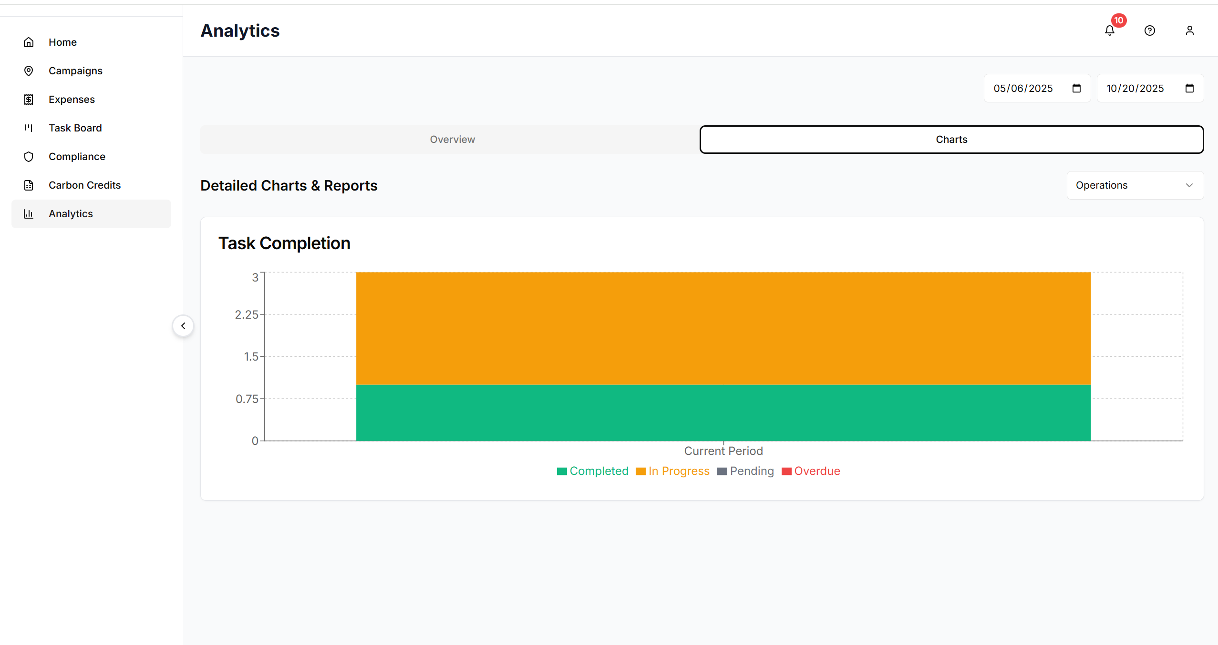Viewport: 1218px width, 645px height.
Task: Click the Compliance shield icon
Action: point(29,157)
